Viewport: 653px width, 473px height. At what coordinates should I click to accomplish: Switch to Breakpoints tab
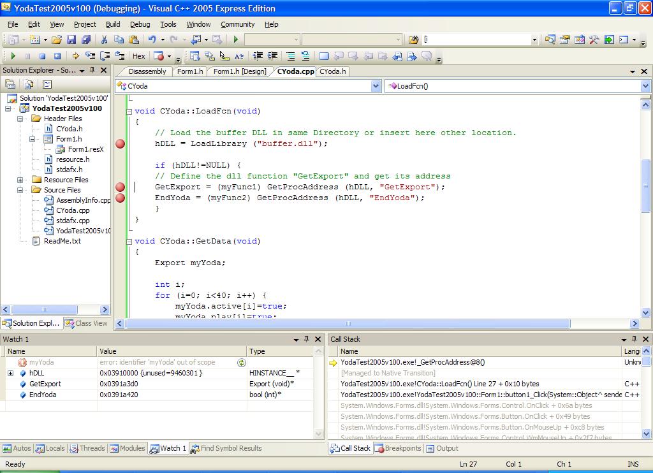[398, 448]
